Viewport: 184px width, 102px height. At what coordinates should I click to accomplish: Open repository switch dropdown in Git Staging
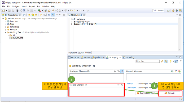tap(173, 61)
